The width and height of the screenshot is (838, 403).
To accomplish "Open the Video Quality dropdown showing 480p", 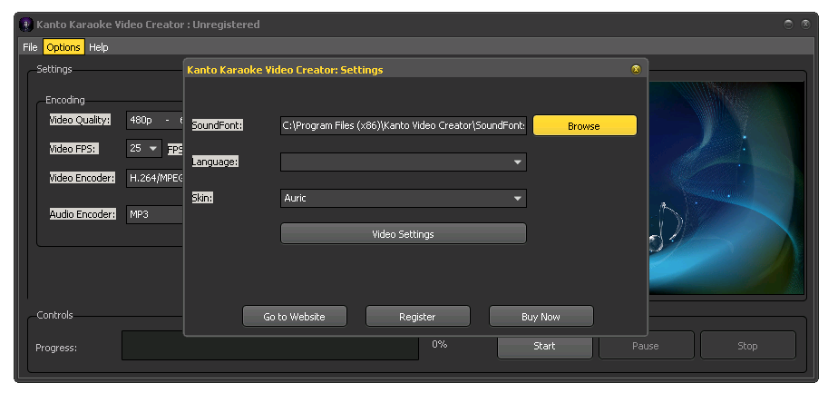I will [x=155, y=120].
